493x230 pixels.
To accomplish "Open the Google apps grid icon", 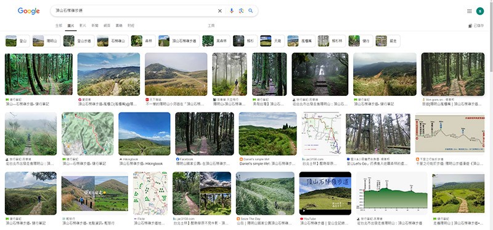I will click(x=470, y=11).
